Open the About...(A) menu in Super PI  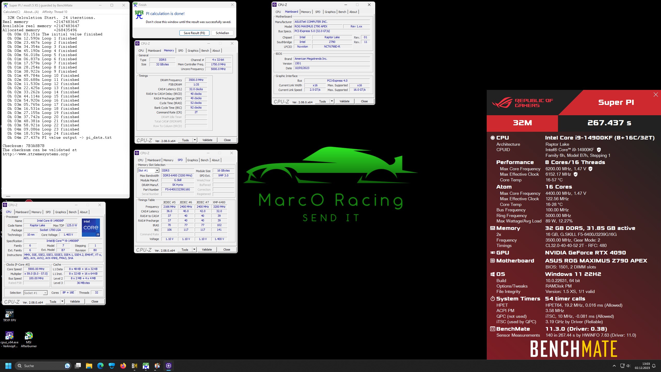[x=31, y=12]
